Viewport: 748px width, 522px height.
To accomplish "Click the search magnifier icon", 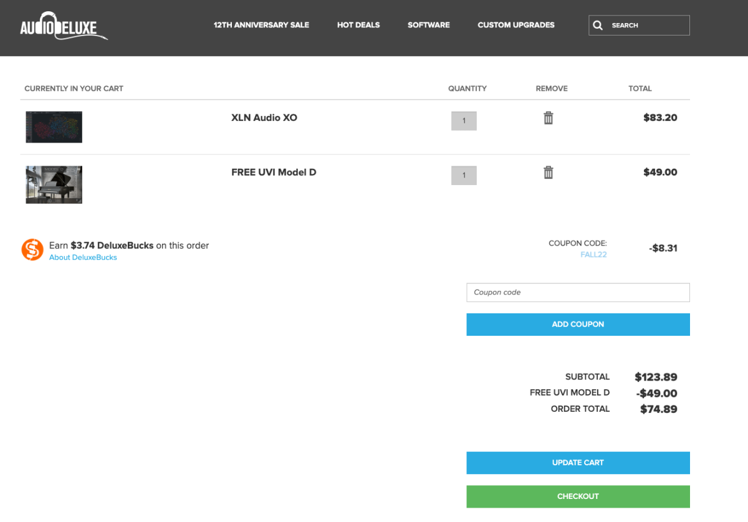I will pos(598,26).
